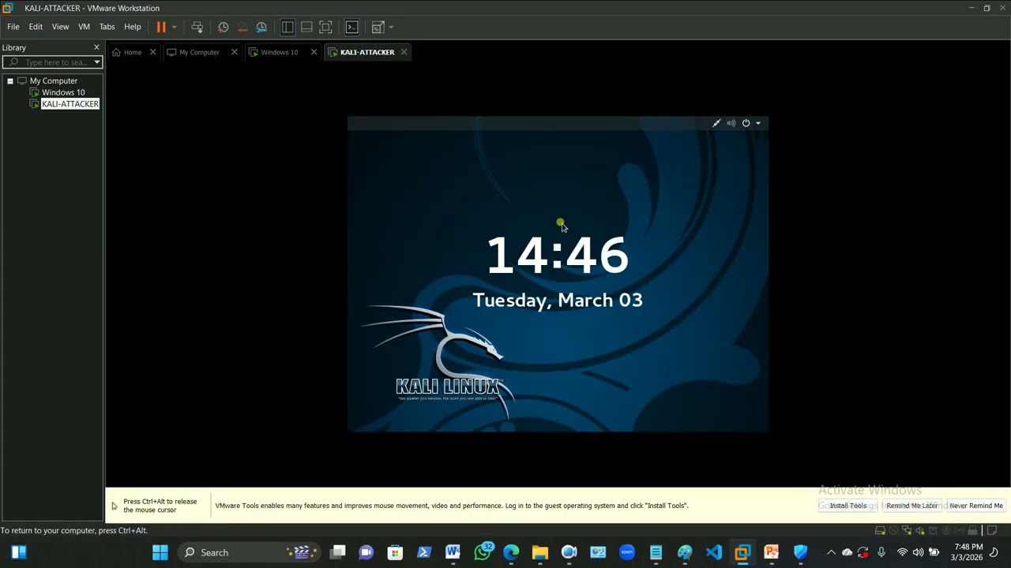Select My Computer in library tree
This screenshot has height=568, width=1011.
click(54, 80)
